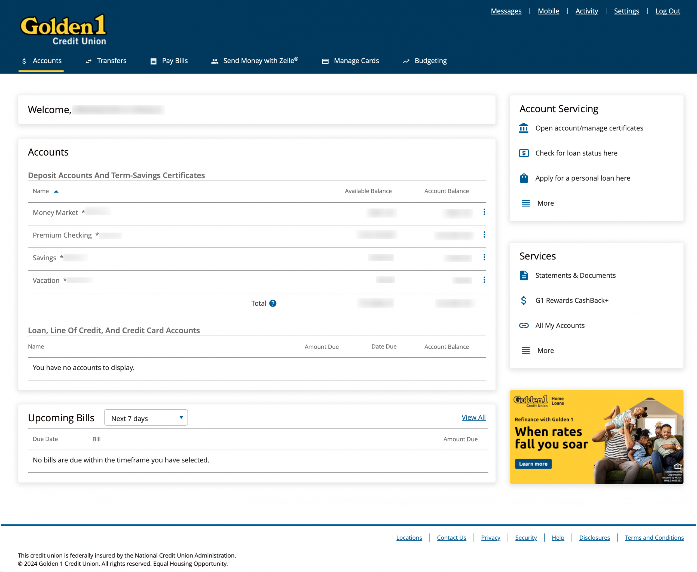Image resolution: width=697 pixels, height=572 pixels.
Task: Open the Premium Checking options menu
Action: click(x=484, y=235)
